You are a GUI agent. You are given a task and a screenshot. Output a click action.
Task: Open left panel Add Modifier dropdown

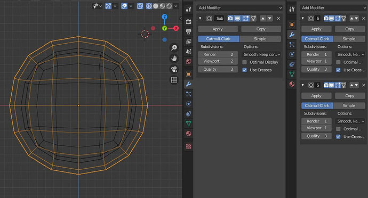coord(239,8)
